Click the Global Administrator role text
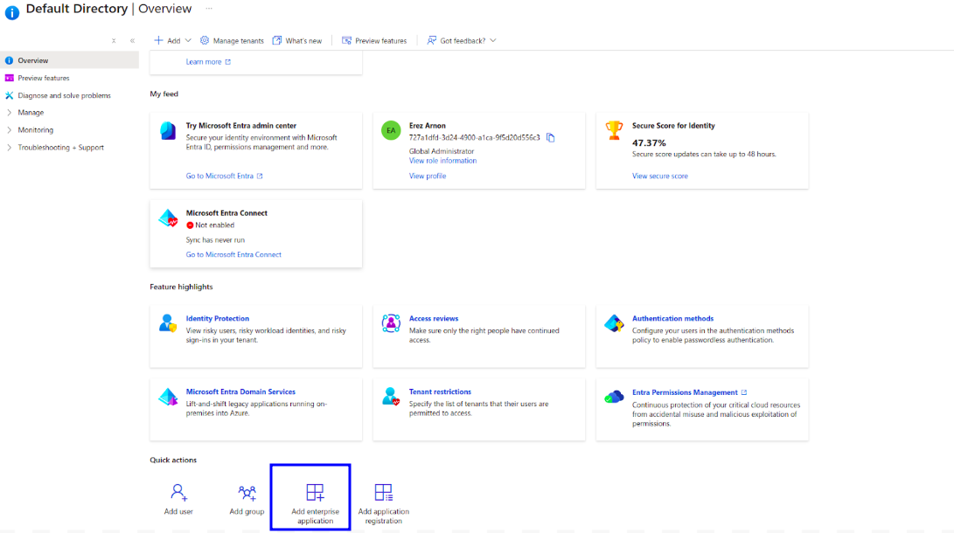The height and width of the screenshot is (533, 954). click(441, 151)
